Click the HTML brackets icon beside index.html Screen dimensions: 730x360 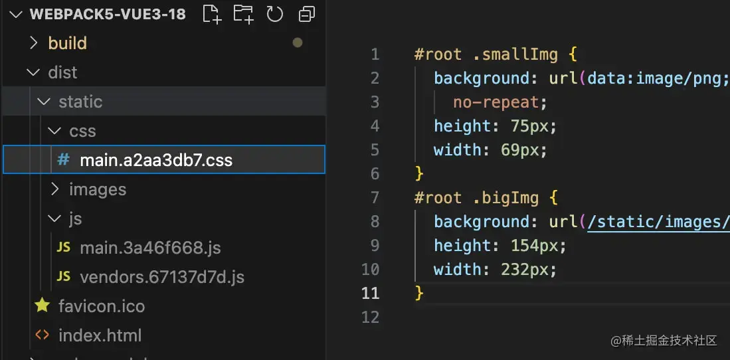pyautogui.click(x=42, y=335)
